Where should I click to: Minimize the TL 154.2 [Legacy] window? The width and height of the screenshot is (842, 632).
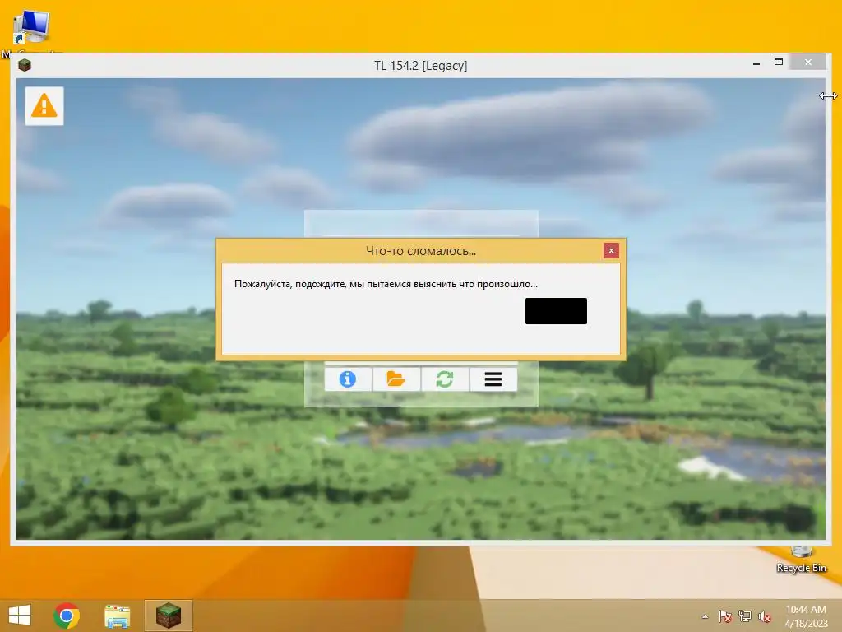756,63
